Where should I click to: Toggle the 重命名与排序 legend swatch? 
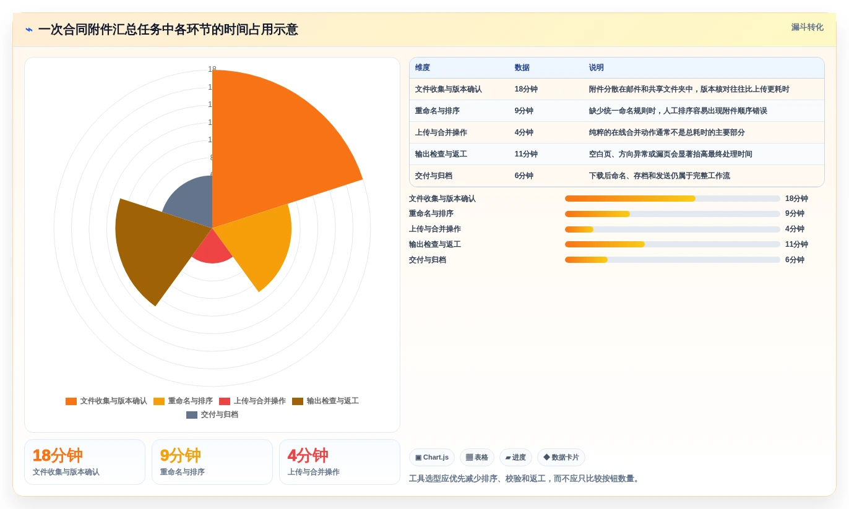(159, 401)
